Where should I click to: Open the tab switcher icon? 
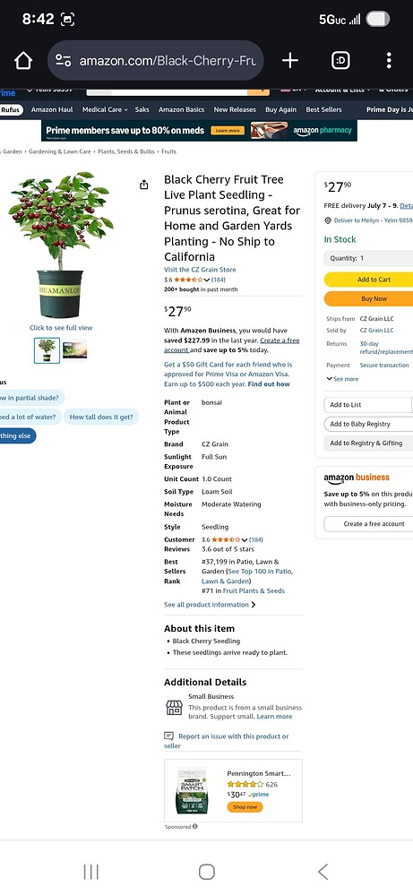(x=340, y=61)
